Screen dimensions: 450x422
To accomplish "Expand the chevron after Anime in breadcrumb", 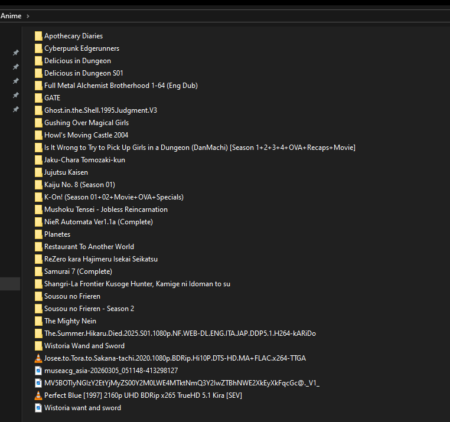I will tap(28, 16).
